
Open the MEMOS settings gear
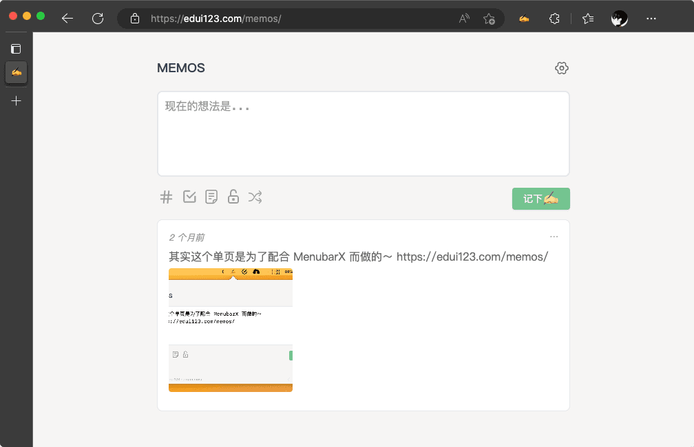[x=561, y=68]
